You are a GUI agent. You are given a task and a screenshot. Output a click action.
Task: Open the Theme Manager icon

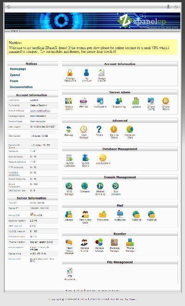coord(130,242)
